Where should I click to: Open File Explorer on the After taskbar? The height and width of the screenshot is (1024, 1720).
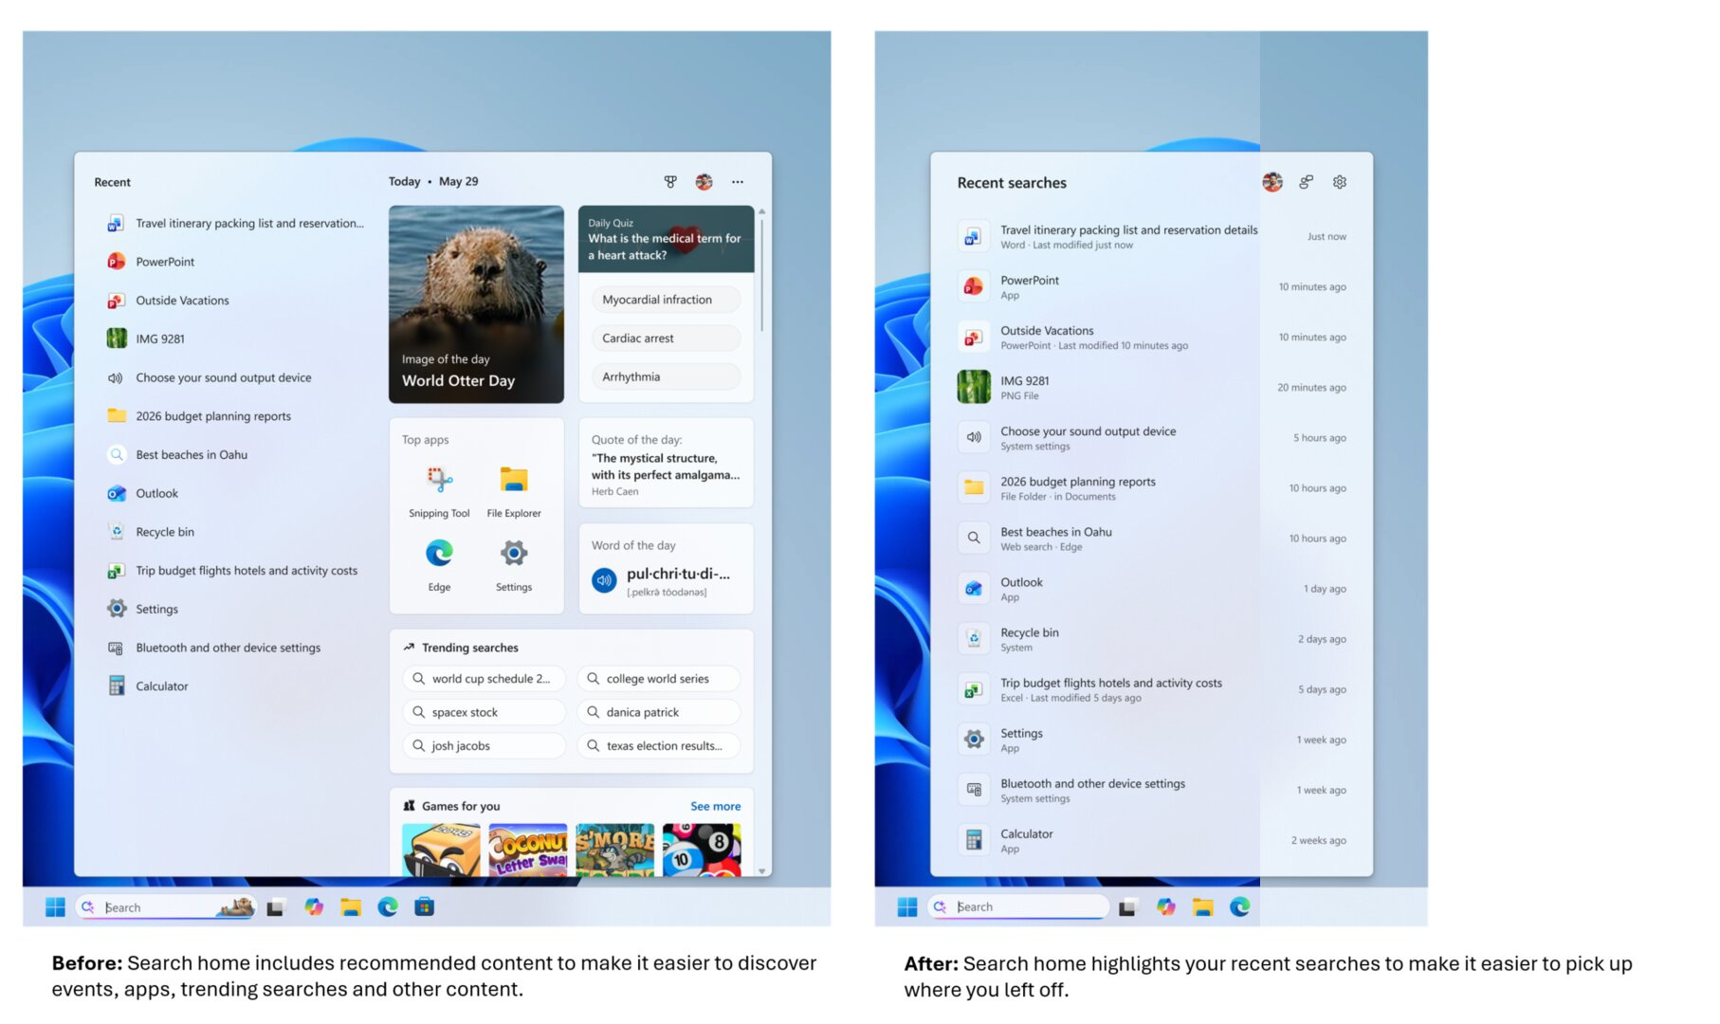(1203, 907)
